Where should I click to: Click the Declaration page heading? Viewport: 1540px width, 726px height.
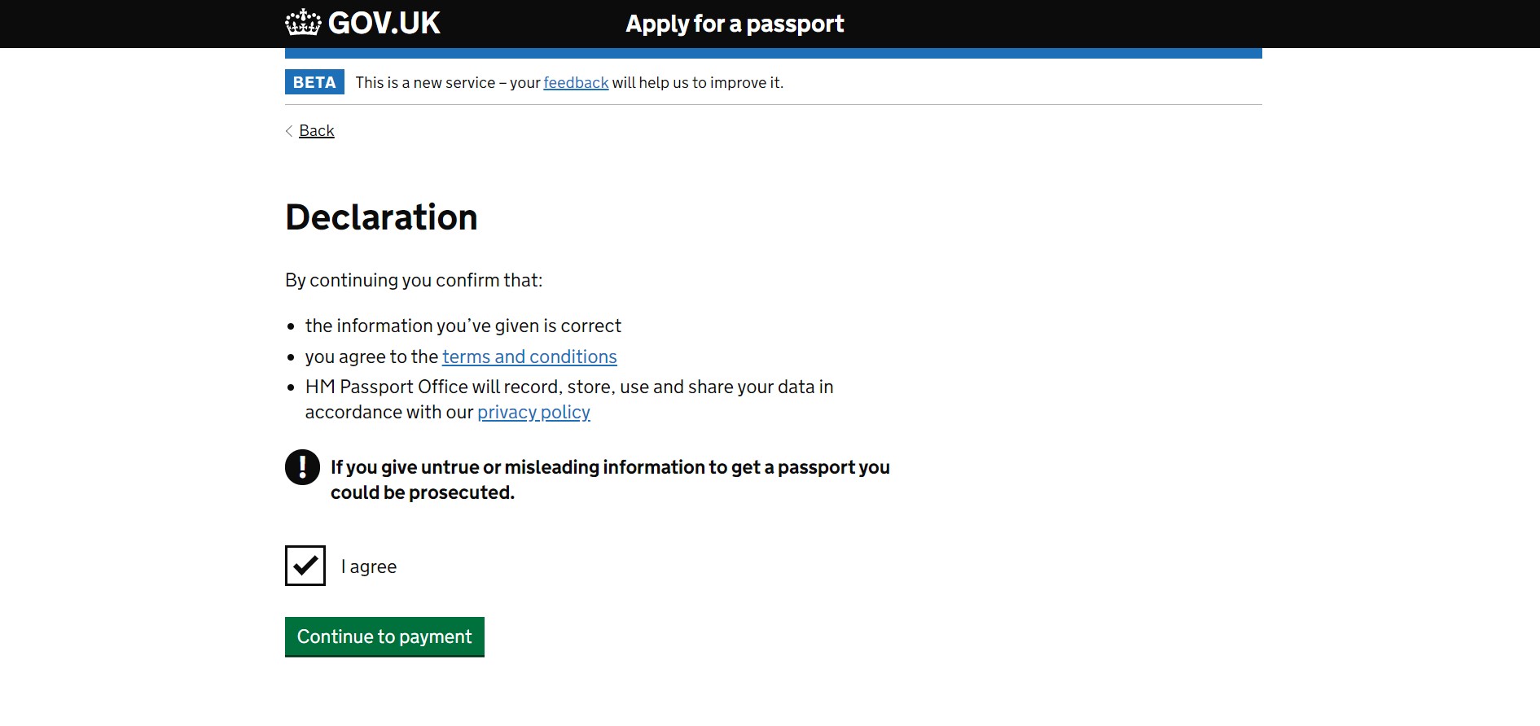tap(381, 217)
